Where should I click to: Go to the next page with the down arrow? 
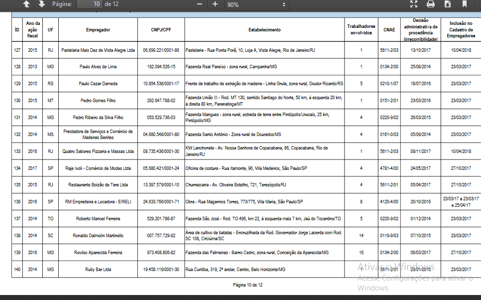(x=41, y=4)
